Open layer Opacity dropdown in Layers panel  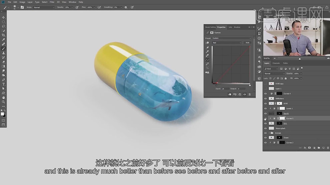click(x=301, y=74)
